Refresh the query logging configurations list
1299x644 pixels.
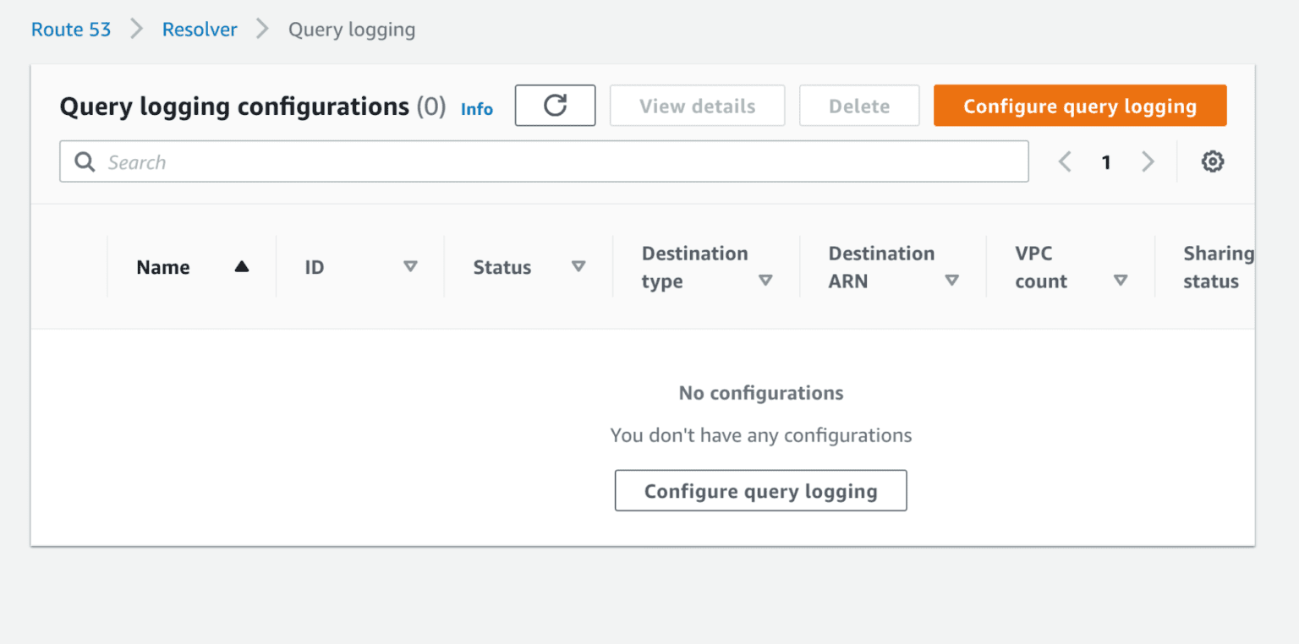pyautogui.click(x=555, y=105)
